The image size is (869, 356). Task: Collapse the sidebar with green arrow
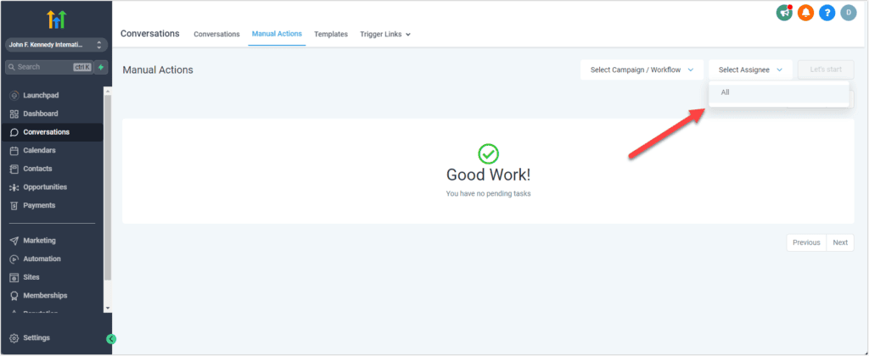[x=111, y=339]
